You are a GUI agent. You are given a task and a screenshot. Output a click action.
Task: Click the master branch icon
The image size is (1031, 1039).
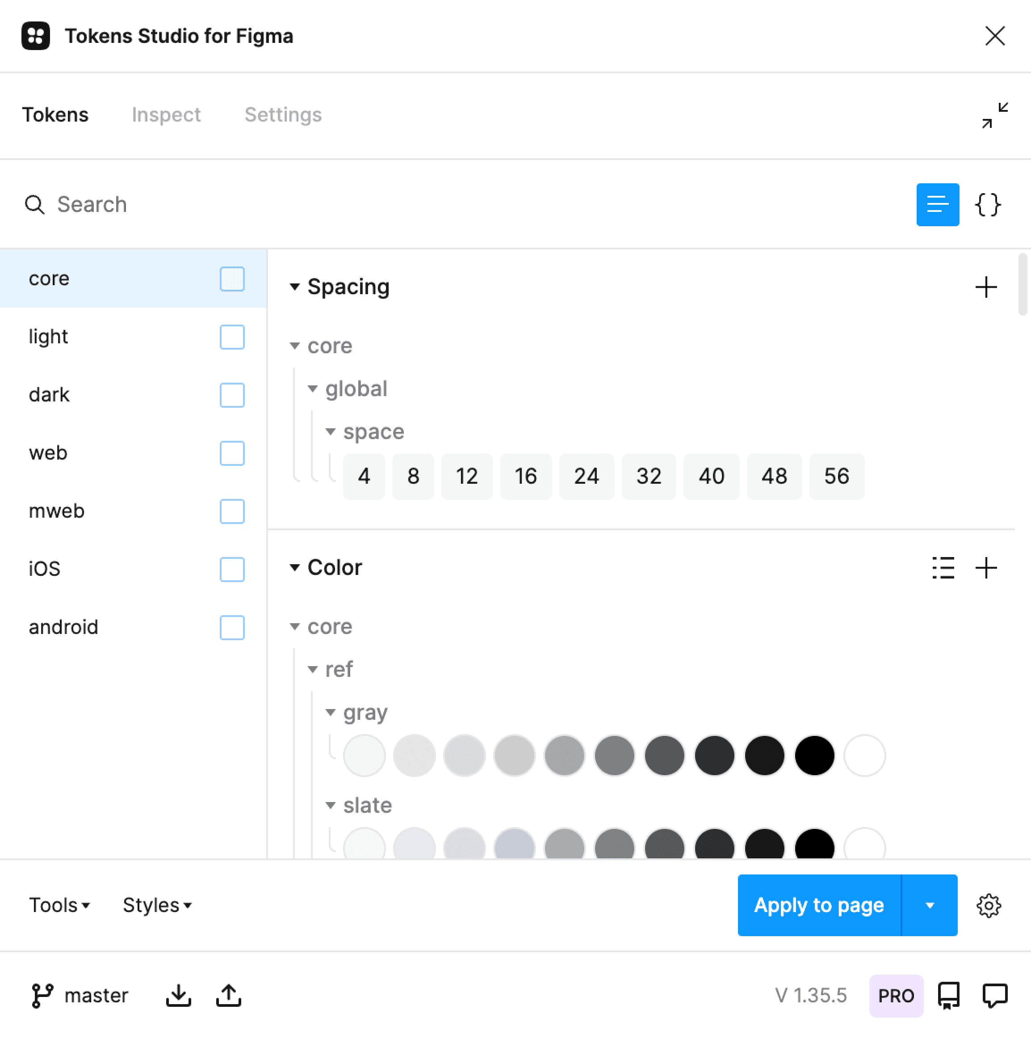[42, 996]
